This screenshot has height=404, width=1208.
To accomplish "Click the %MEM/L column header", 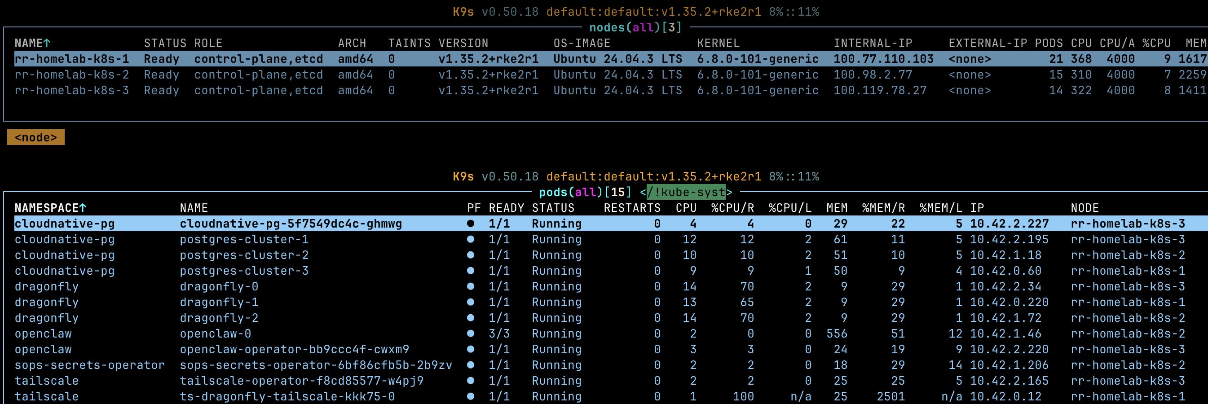I will [941, 208].
